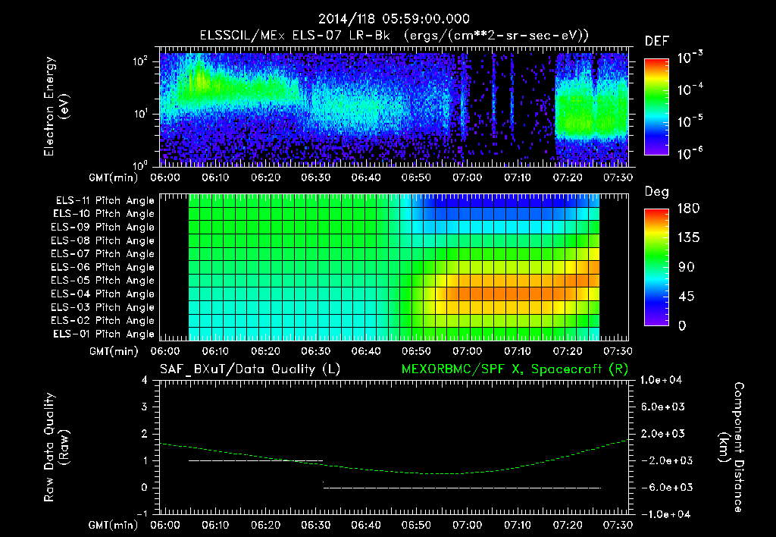This screenshot has width=776, height=537.
Task: Click the Deg pitch angle color bar
Action: point(656,267)
